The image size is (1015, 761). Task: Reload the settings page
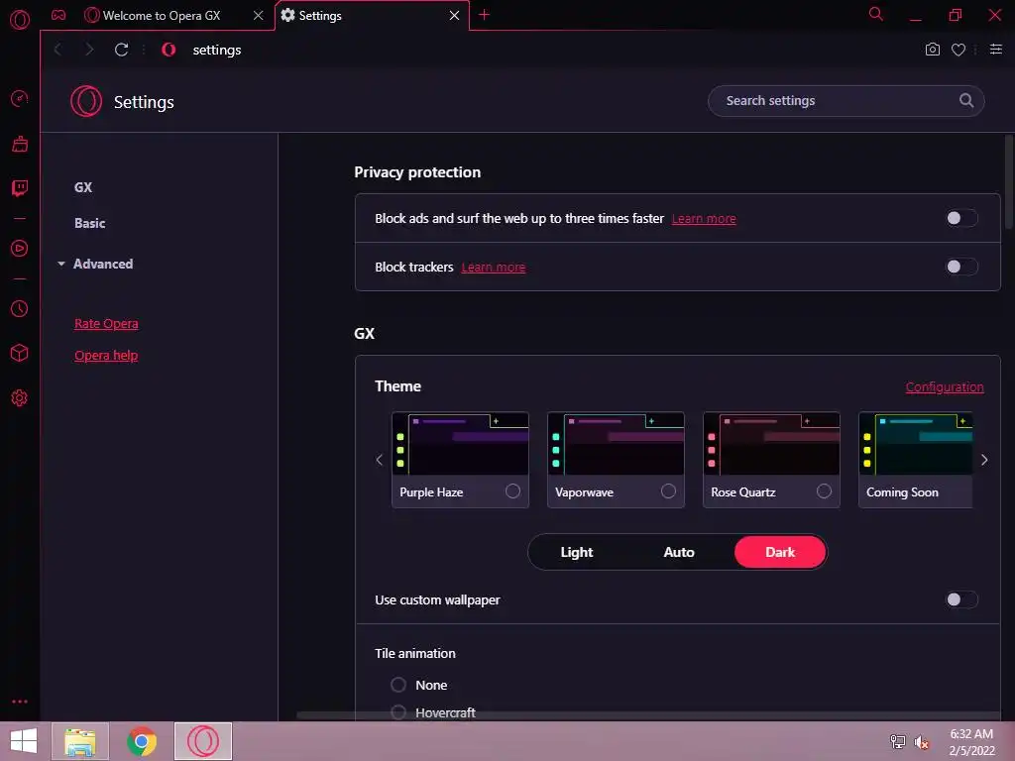point(121,50)
